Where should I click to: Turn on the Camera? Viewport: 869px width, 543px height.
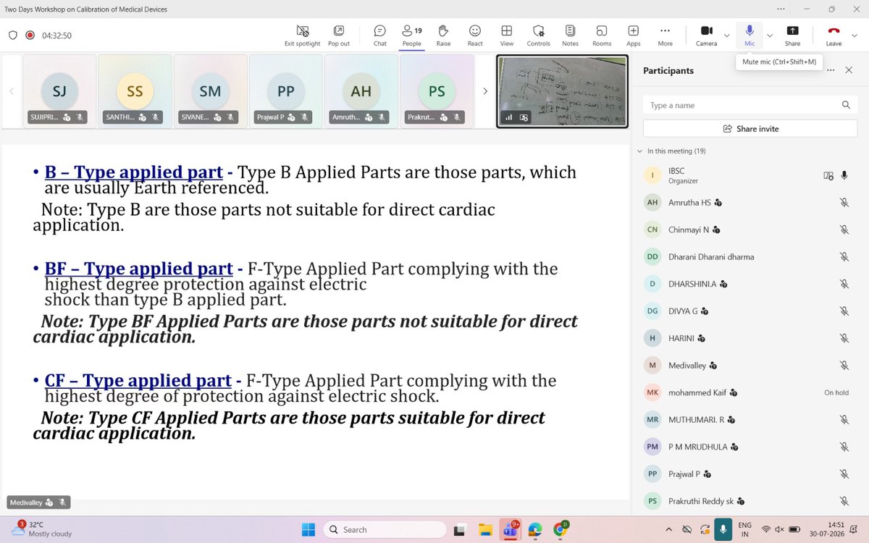pyautogui.click(x=707, y=35)
